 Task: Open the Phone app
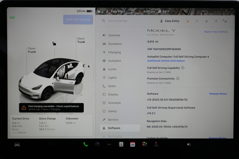[86, 144]
